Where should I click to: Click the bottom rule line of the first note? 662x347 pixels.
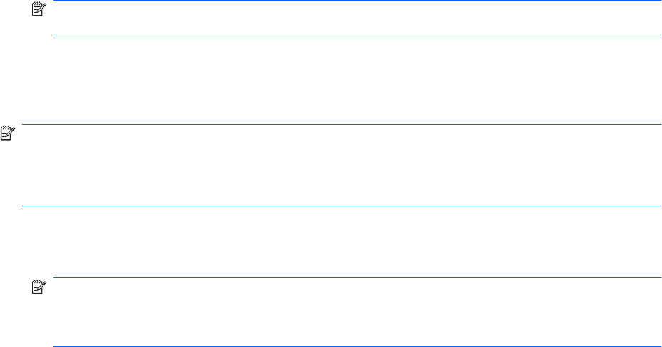tap(356, 35)
